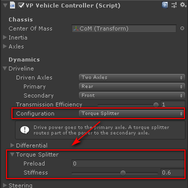
Task: Open the component help reference icon
Action: click(x=164, y=5)
